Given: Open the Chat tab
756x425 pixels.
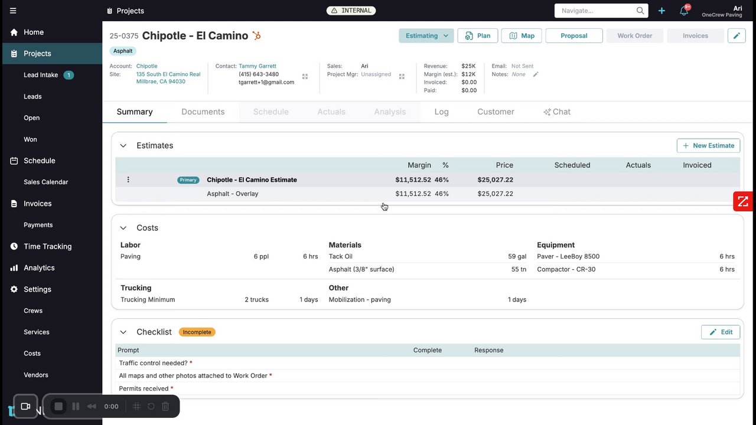Looking at the screenshot, I should [557, 112].
